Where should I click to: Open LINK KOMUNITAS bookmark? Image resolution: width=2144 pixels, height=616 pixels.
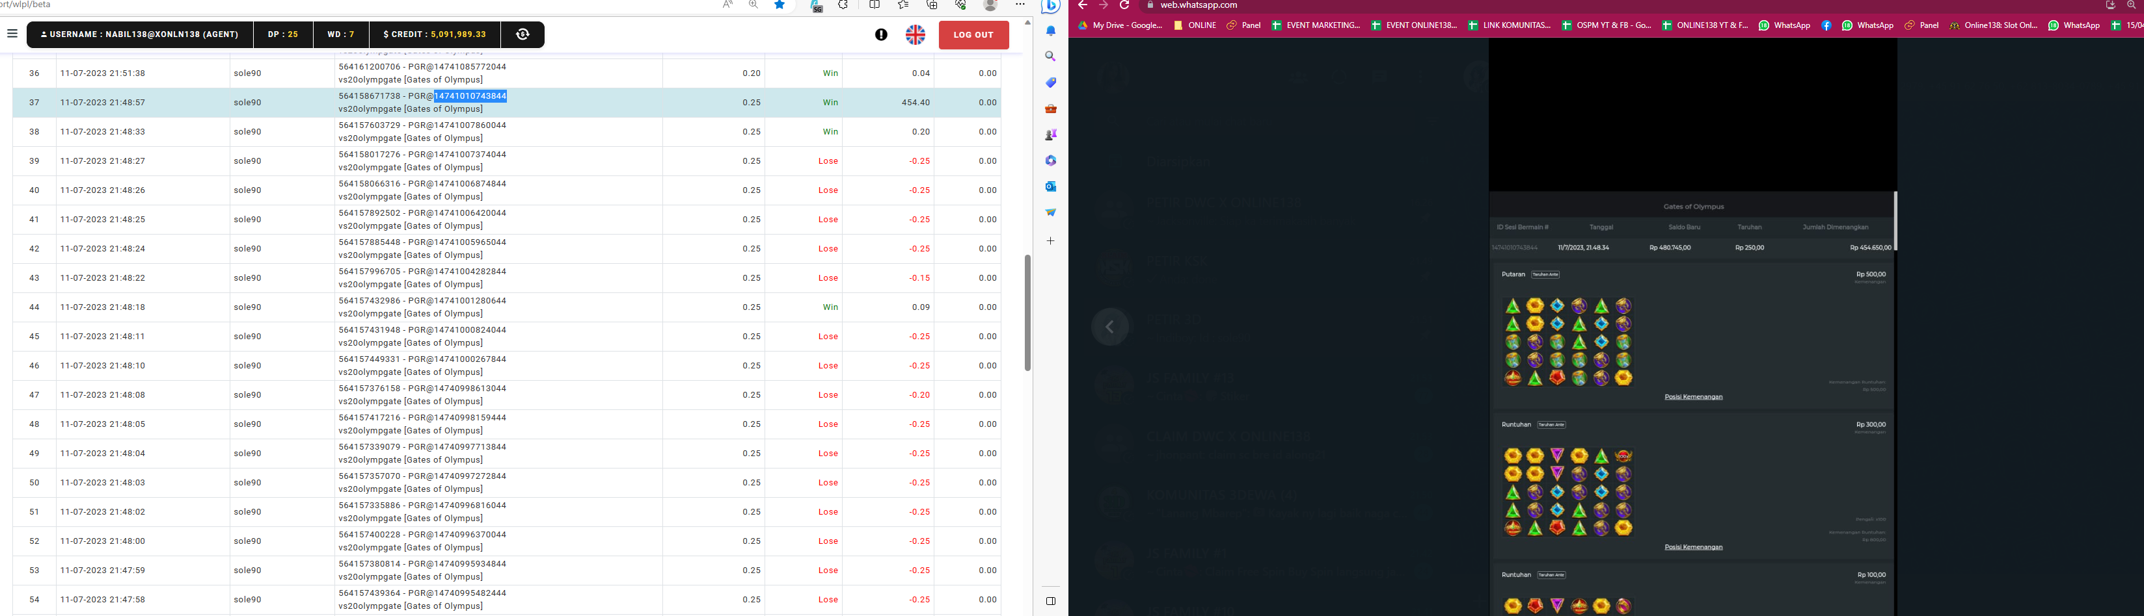1510,26
